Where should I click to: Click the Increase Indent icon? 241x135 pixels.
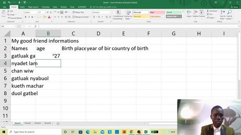tap(69, 17)
